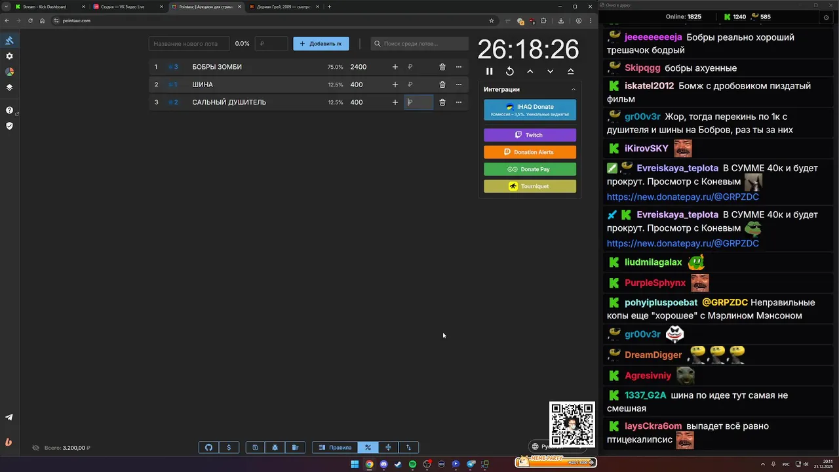Click the 2400 amount of БОБРЫ ЗОМБИ
The width and height of the screenshot is (839, 472).
click(358, 67)
